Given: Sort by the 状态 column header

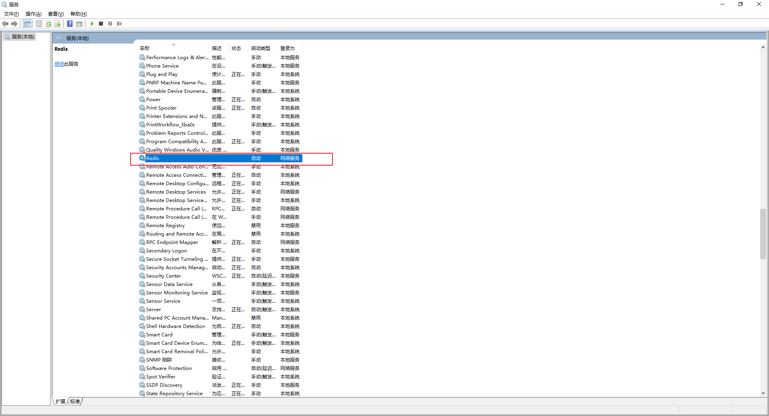Looking at the screenshot, I should point(239,48).
